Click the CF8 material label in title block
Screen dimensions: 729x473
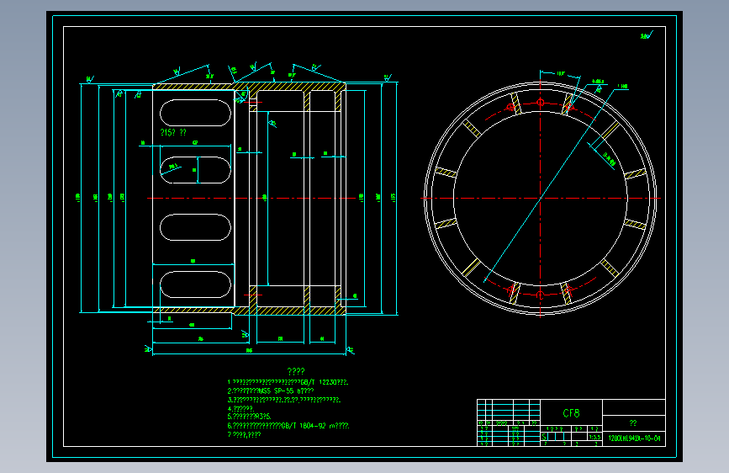[x=571, y=413]
